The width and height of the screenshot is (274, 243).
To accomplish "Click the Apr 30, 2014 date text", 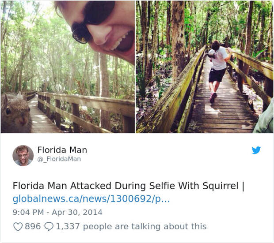I will [x=77, y=212].
